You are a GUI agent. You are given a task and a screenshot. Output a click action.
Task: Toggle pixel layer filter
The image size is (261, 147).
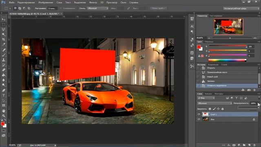point(228,98)
